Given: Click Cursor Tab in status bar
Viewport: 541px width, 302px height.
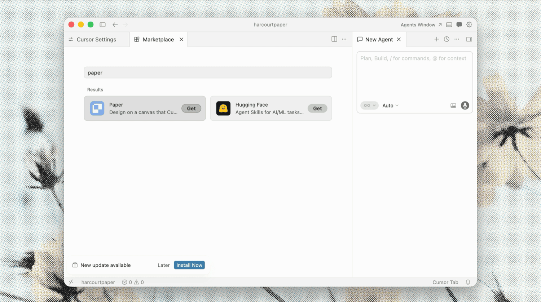Looking at the screenshot, I should (x=445, y=282).
